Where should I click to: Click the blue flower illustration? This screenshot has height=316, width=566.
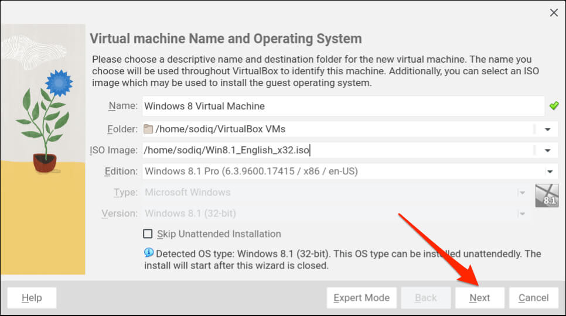[57, 82]
